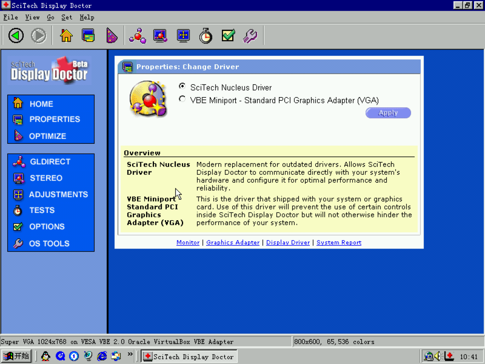Open Optimize via the party hat toolbar icon
The height and width of the screenshot is (364, 485).
point(111,36)
